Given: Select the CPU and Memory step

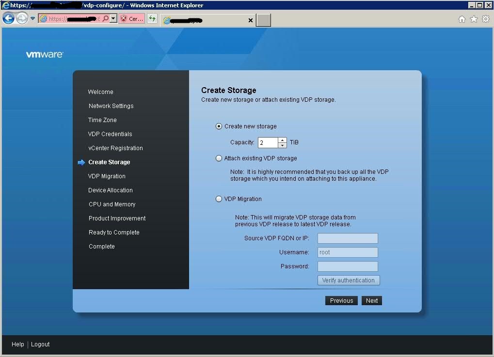Looking at the screenshot, I should pos(112,204).
